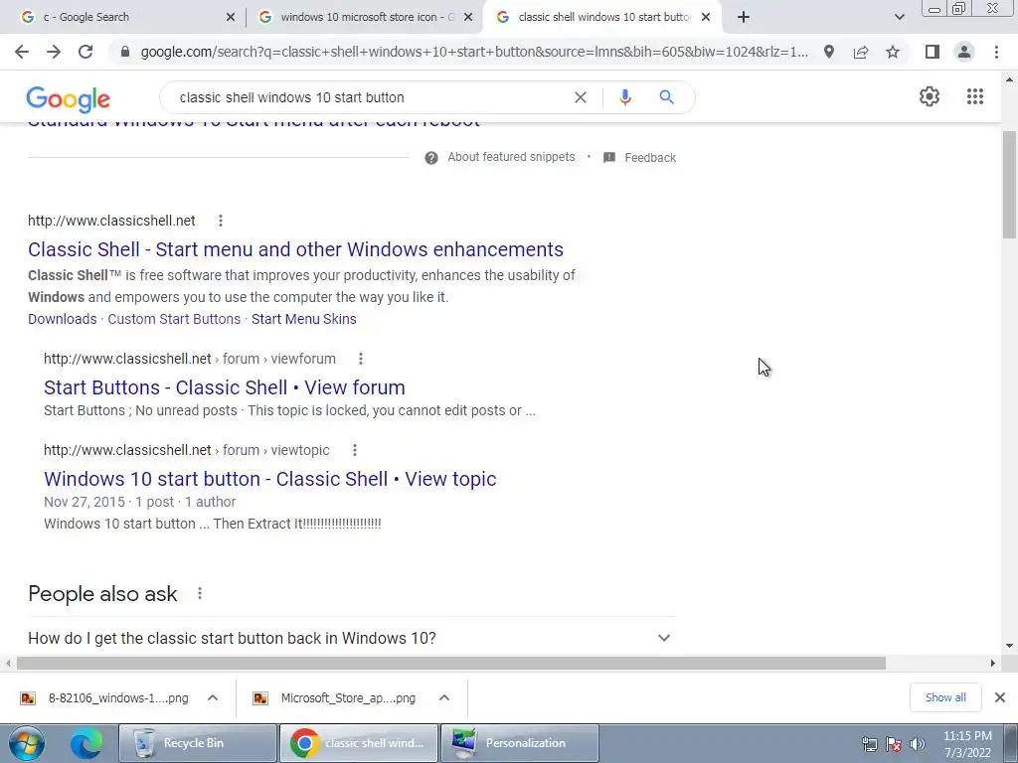Click scroll down arrow of page scrollbar
This screenshot has height=763, width=1018.
1009,646
